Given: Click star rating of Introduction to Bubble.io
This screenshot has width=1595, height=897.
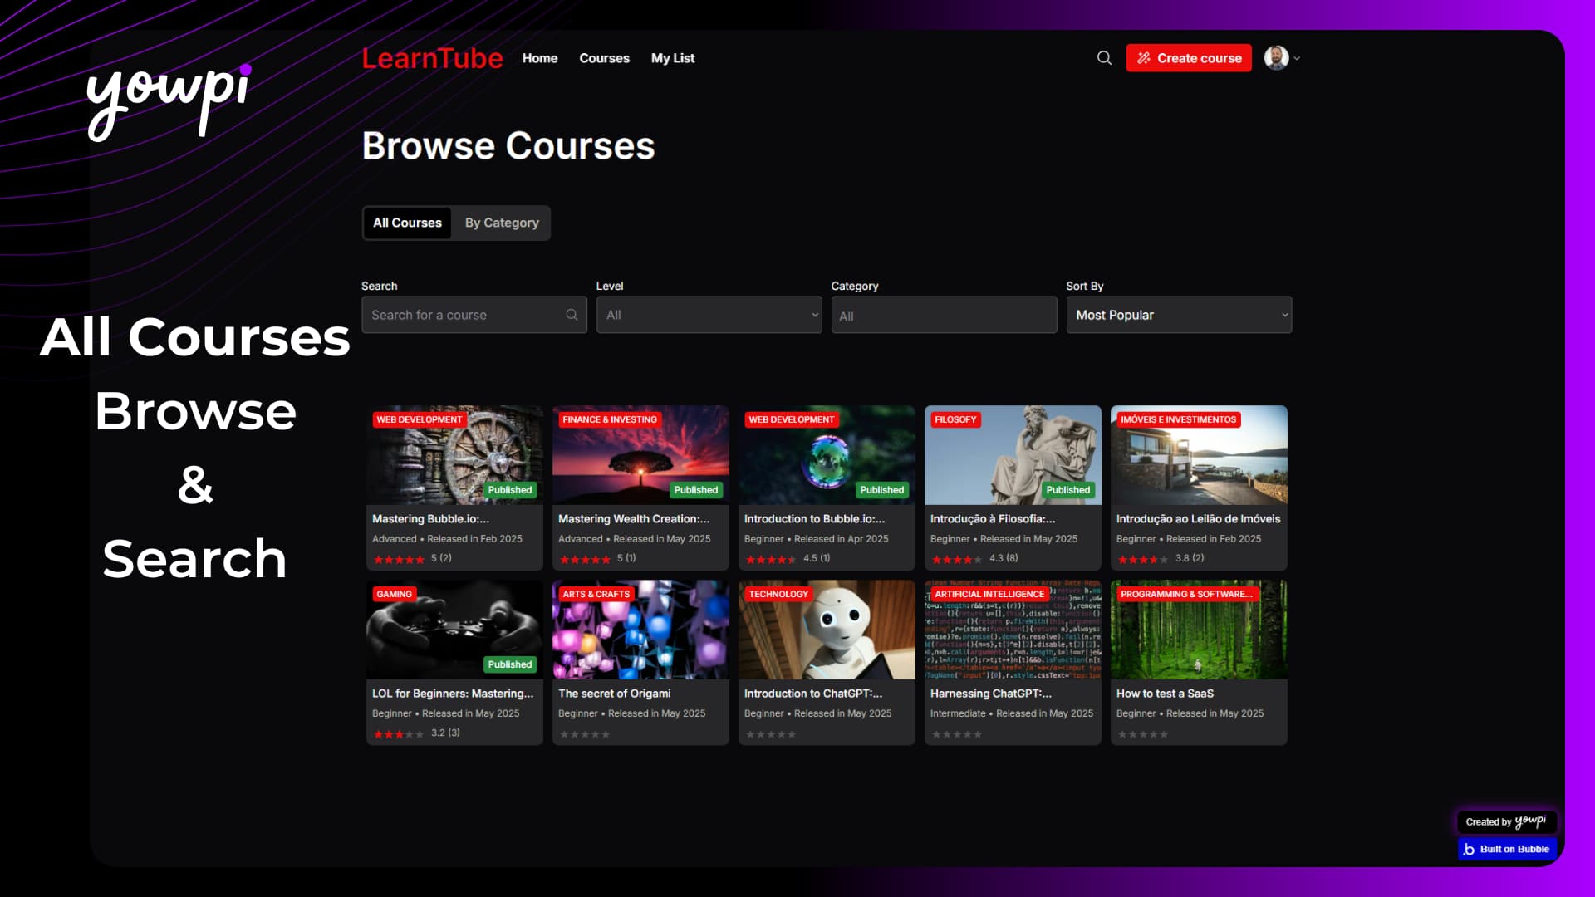Looking at the screenshot, I should pos(771,559).
